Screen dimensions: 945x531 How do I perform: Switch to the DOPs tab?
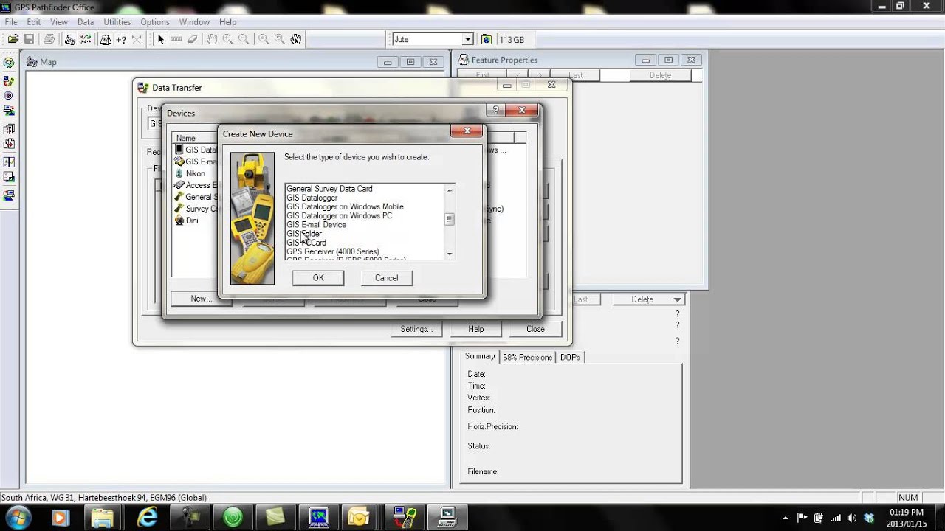570,357
